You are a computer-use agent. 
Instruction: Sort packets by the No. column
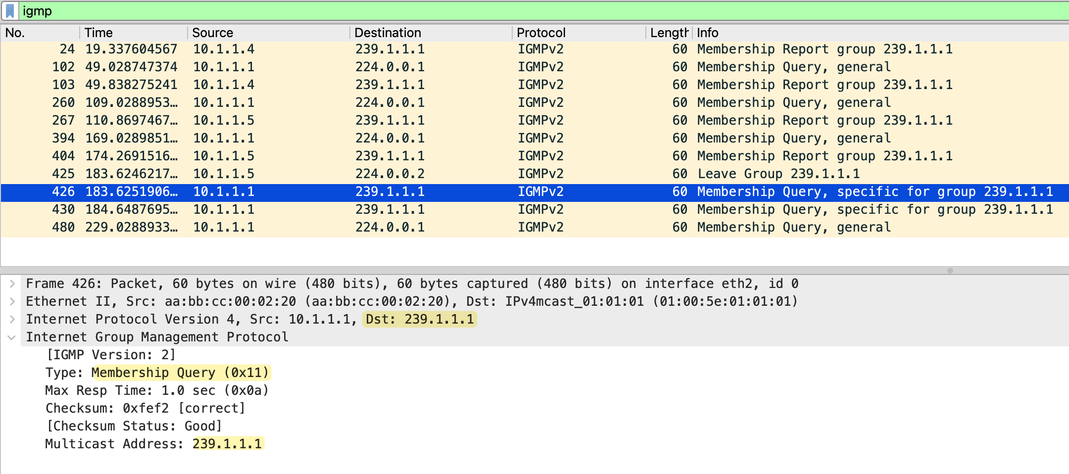coord(40,33)
